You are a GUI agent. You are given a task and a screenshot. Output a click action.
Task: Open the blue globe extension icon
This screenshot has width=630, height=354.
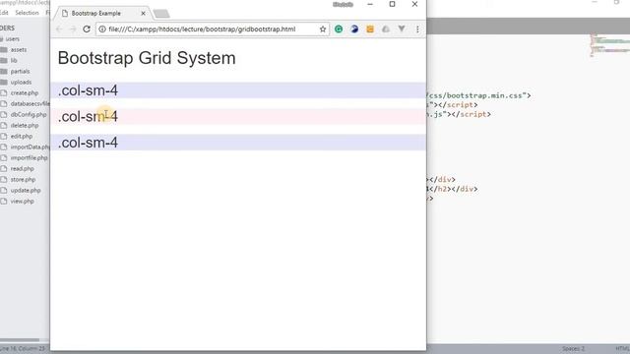coord(354,29)
